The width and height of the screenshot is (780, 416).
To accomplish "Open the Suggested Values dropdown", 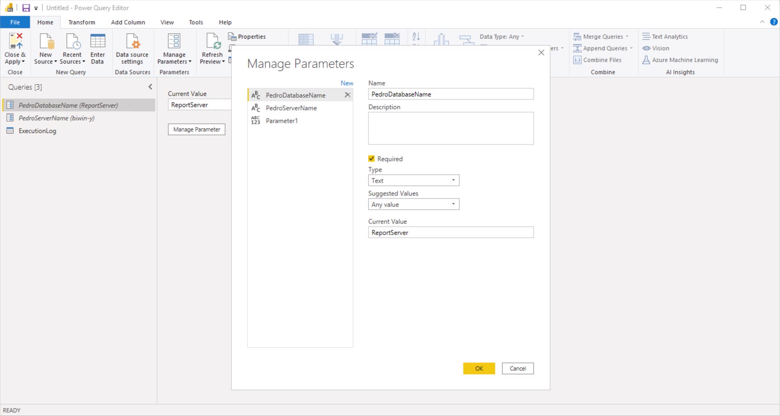I will pos(414,204).
